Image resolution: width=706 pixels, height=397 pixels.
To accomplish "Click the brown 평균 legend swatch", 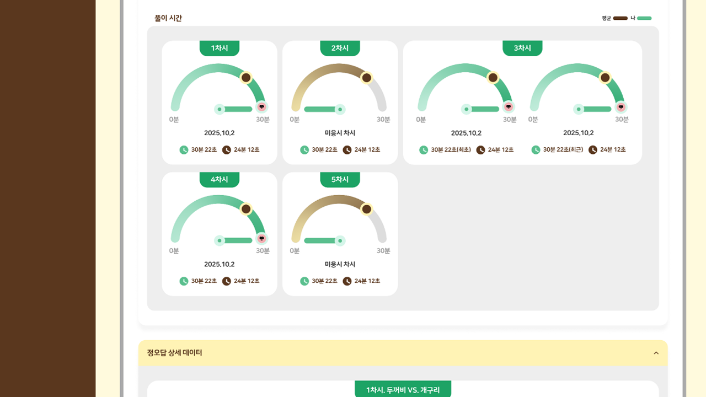I will click(x=621, y=18).
